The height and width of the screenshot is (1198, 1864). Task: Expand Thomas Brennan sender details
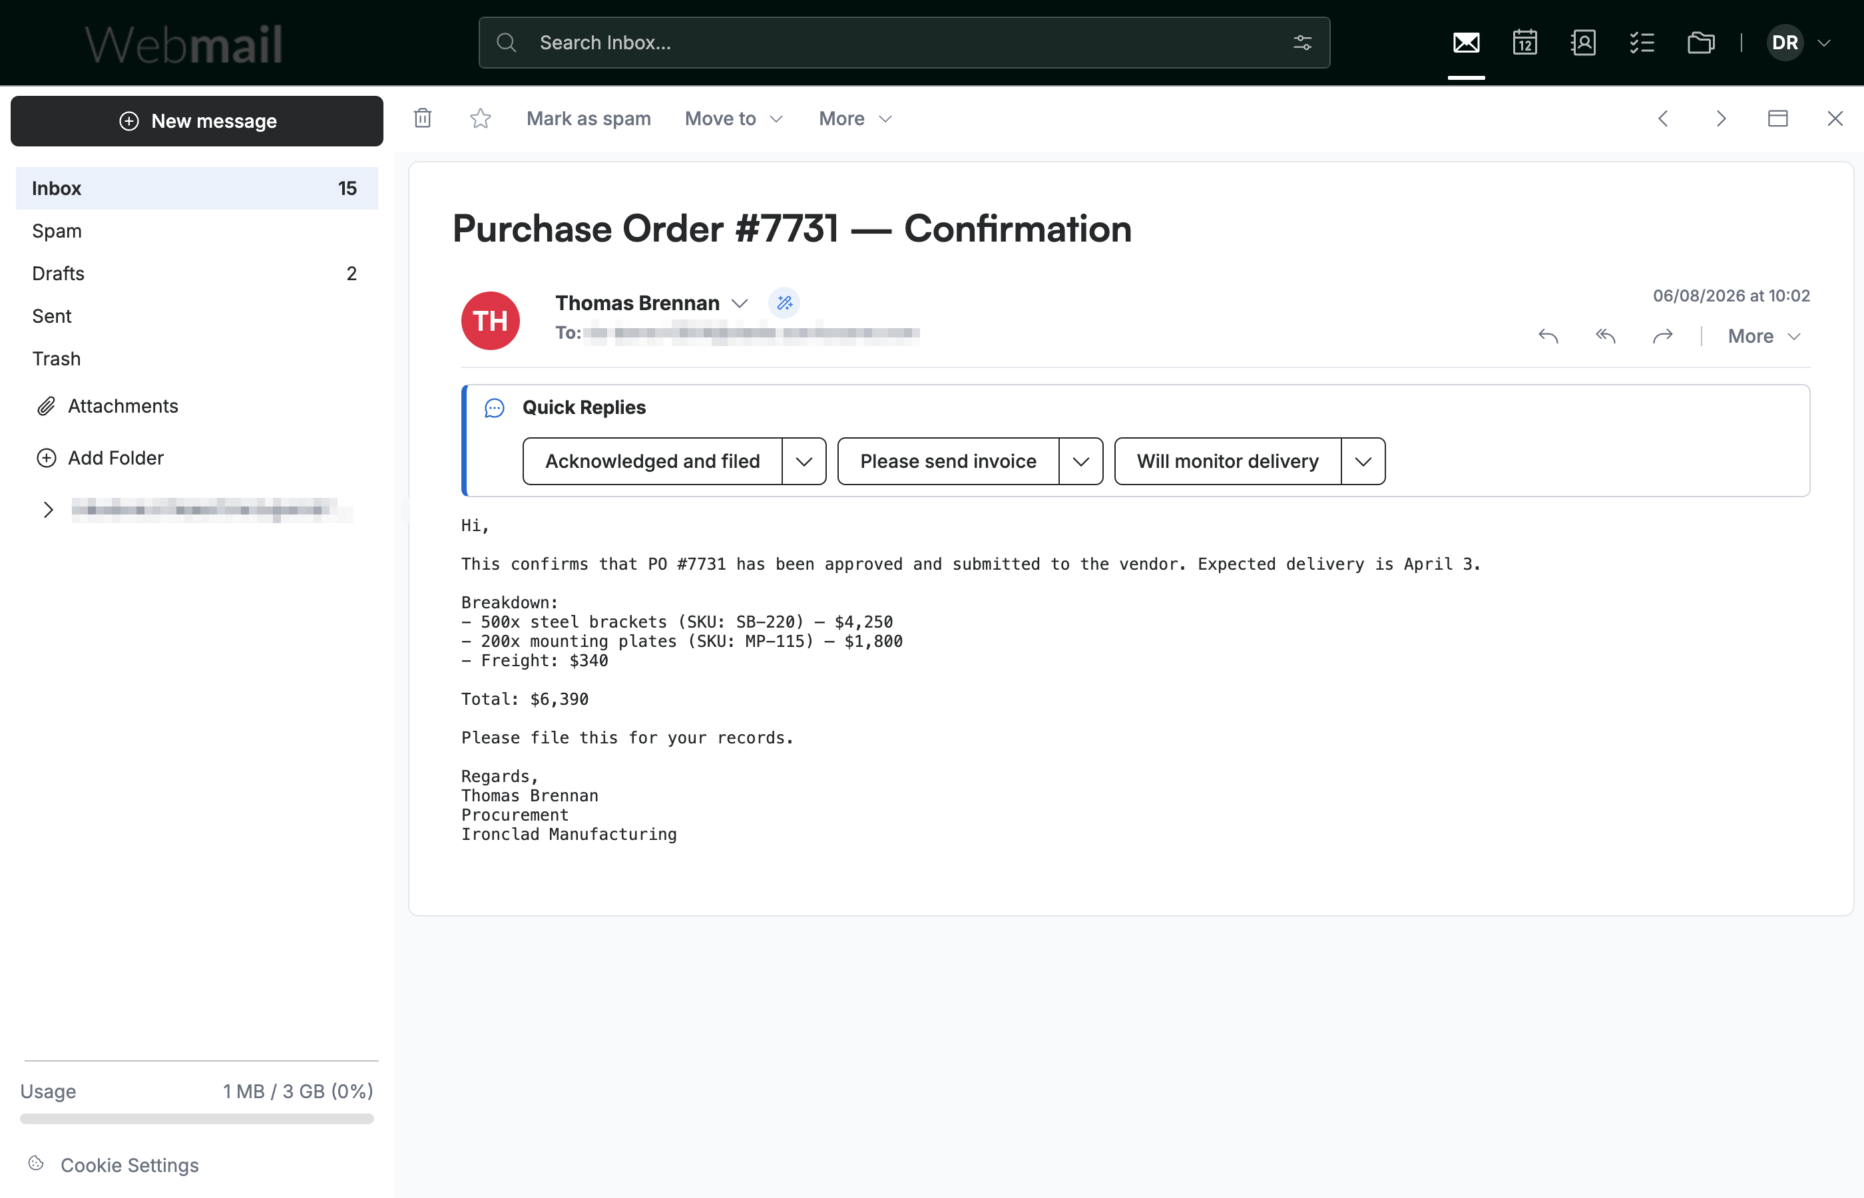pos(740,303)
